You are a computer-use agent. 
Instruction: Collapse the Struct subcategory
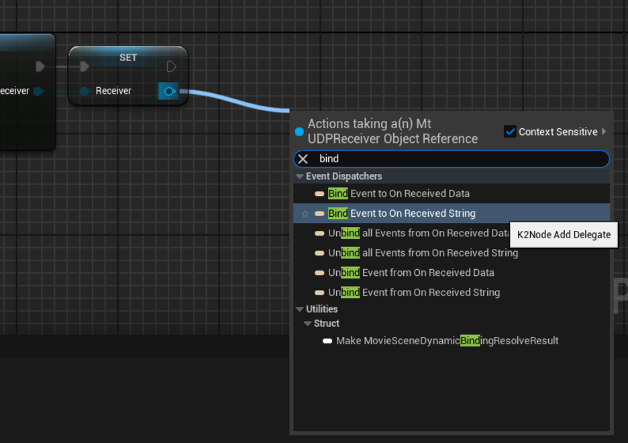pyautogui.click(x=307, y=324)
